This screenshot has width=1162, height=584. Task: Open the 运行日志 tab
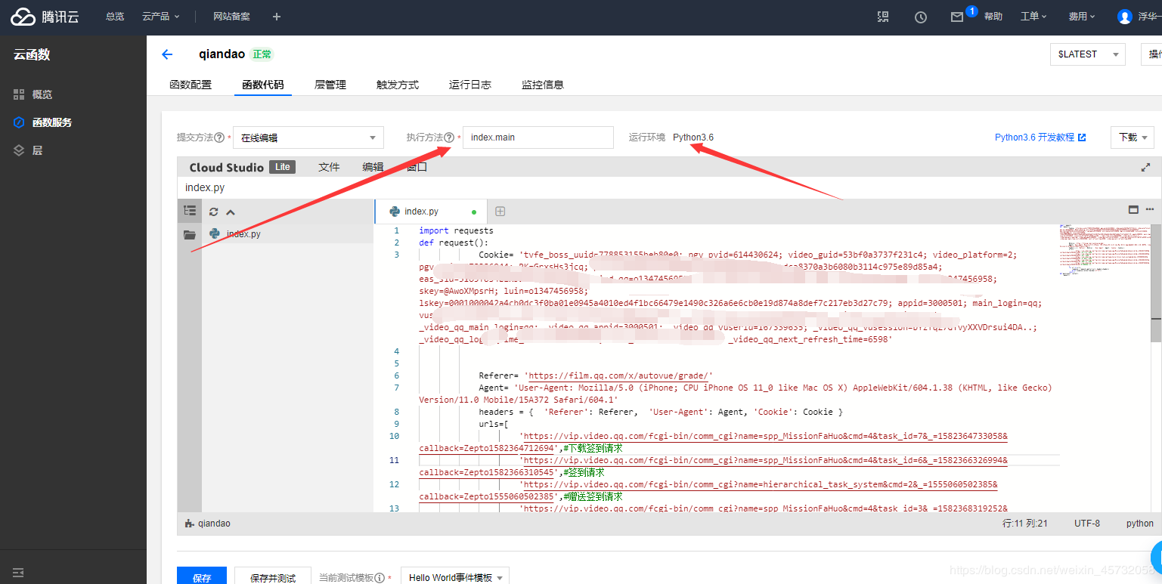point(470,85)
